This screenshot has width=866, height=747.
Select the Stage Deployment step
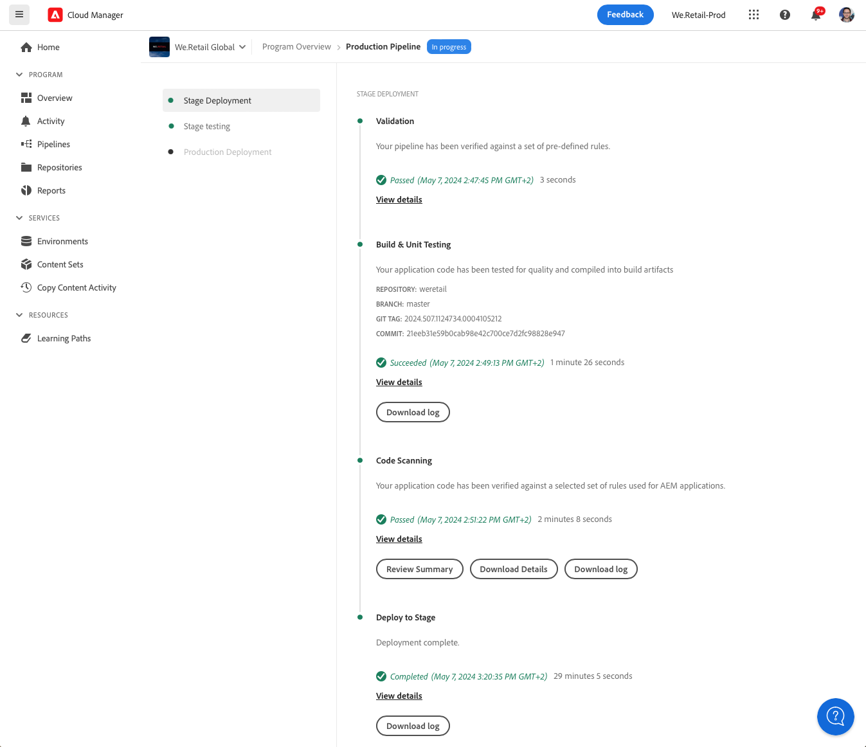pyautogui.click(x=241, y=100)
